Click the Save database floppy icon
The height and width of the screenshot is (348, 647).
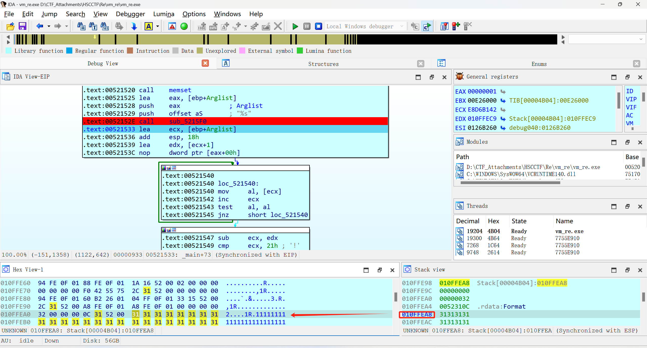tap(23, 26)
